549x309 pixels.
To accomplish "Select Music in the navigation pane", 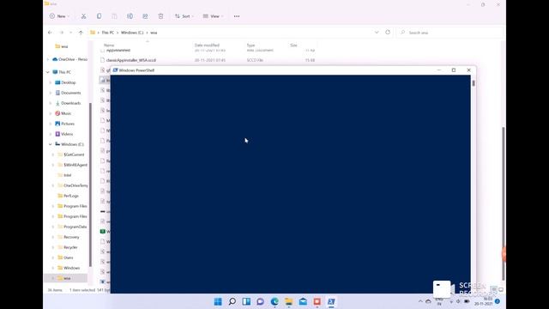I will [65, 113].
